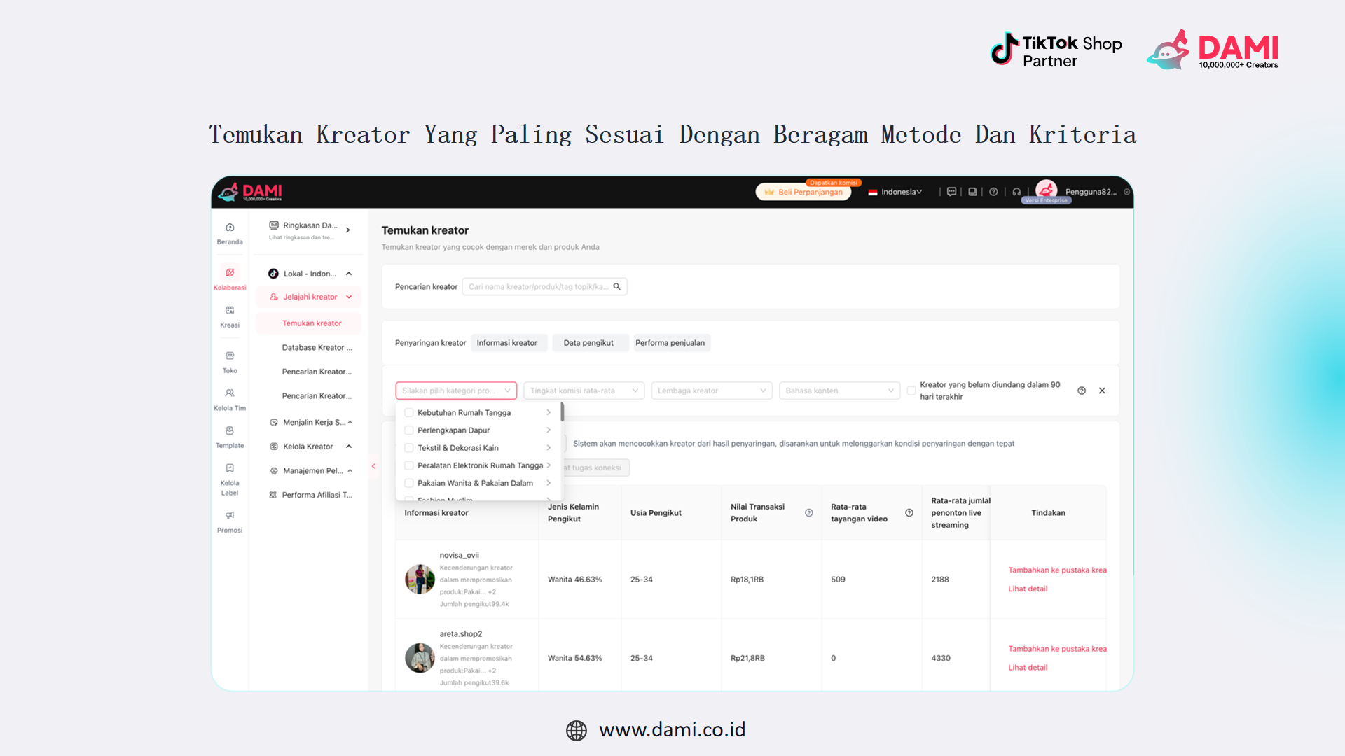Click the tugas koneksi button
This screenshot has width=1345, height=756.
[x=596, y=468]
